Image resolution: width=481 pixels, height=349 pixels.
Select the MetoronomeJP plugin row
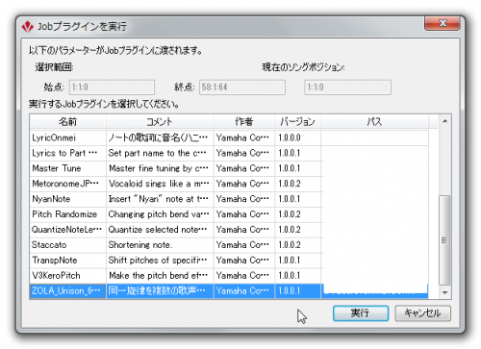tap(229, 184)
